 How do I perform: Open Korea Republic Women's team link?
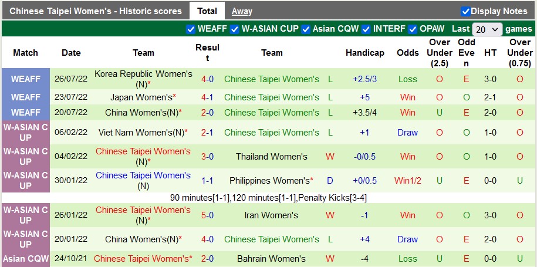[143, 74]
